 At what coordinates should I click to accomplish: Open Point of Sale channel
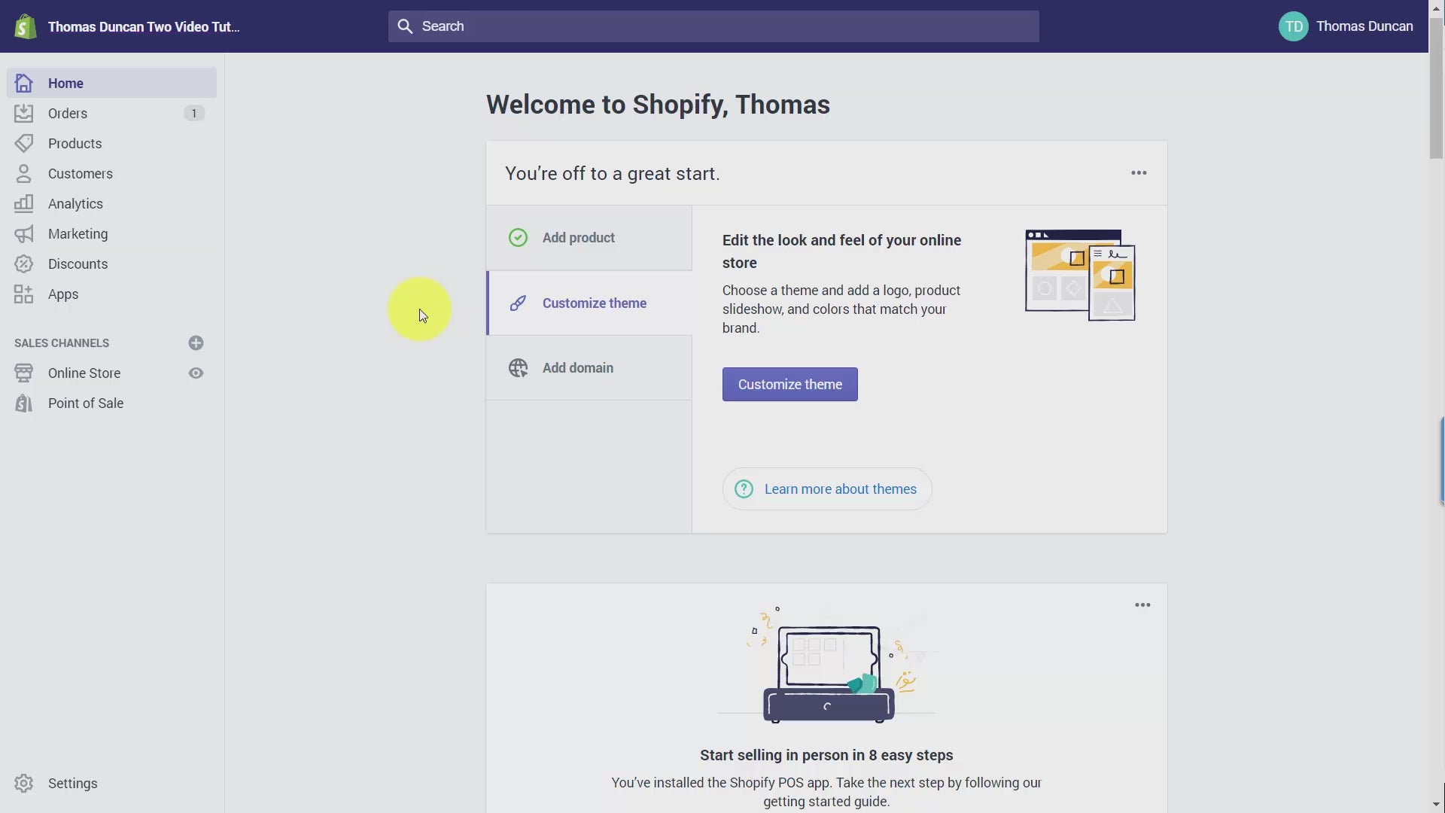click(x=111, y=403)
